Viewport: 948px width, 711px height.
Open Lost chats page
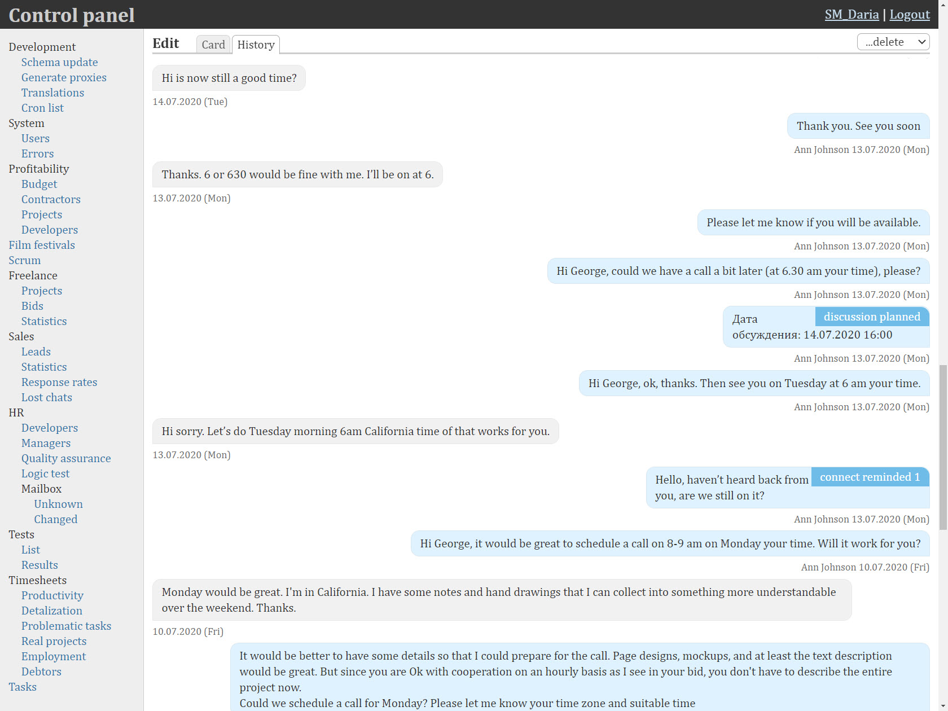coord(47,397)
